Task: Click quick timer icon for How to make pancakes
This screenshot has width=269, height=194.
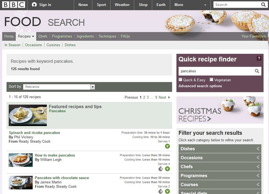Action: click(160, 169)
